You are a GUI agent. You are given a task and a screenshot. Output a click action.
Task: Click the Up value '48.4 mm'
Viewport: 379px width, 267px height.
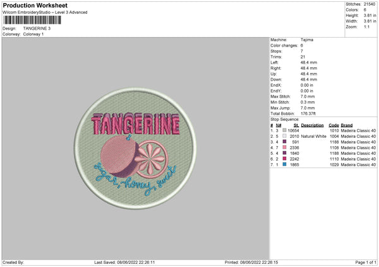pos(309,74)
